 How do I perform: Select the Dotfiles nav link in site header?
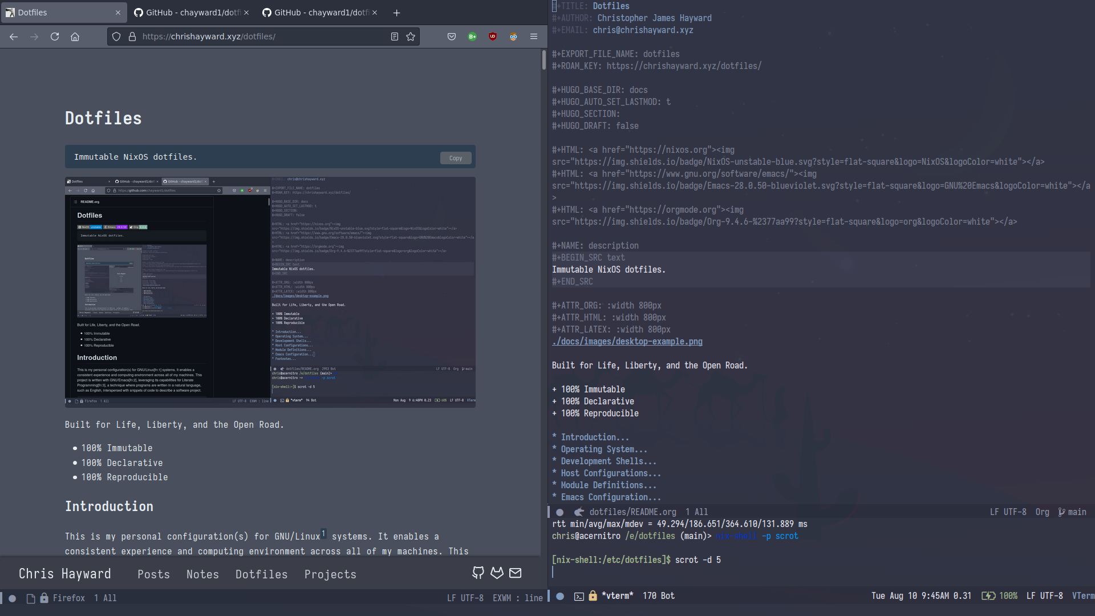click(262, 573)
